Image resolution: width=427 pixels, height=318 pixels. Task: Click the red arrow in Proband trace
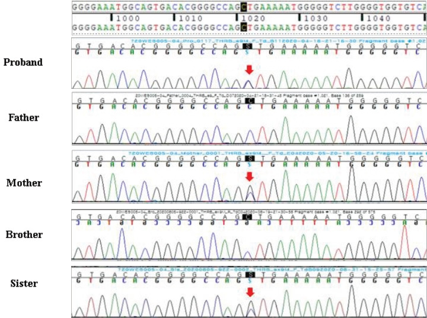249,70
